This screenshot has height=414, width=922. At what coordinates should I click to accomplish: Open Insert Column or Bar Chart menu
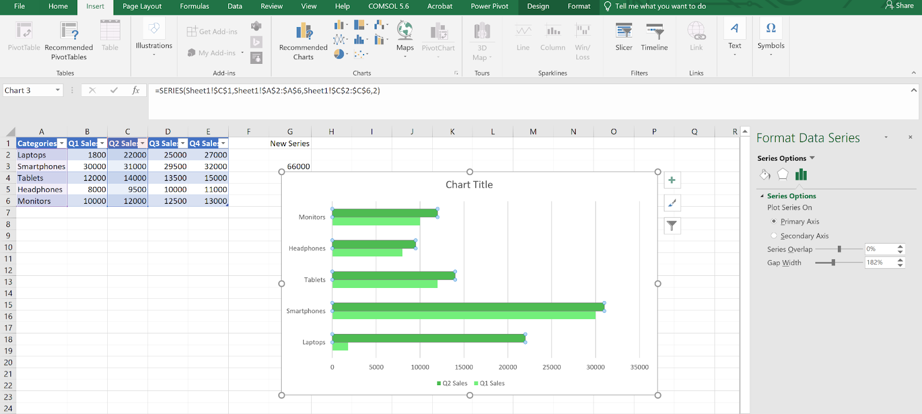341,25
